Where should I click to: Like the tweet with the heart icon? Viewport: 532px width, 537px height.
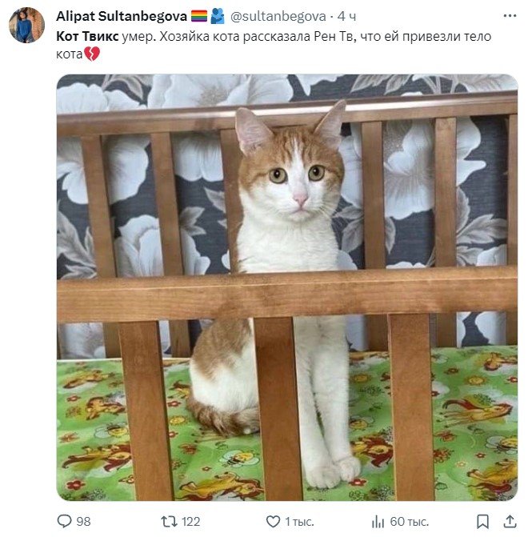point(273,522)
